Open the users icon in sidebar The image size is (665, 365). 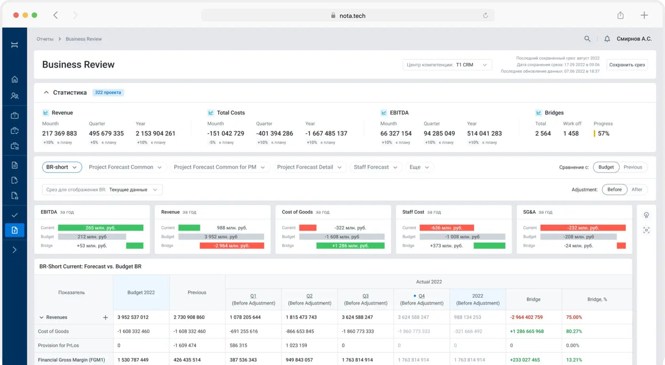[x=15, y=96]
